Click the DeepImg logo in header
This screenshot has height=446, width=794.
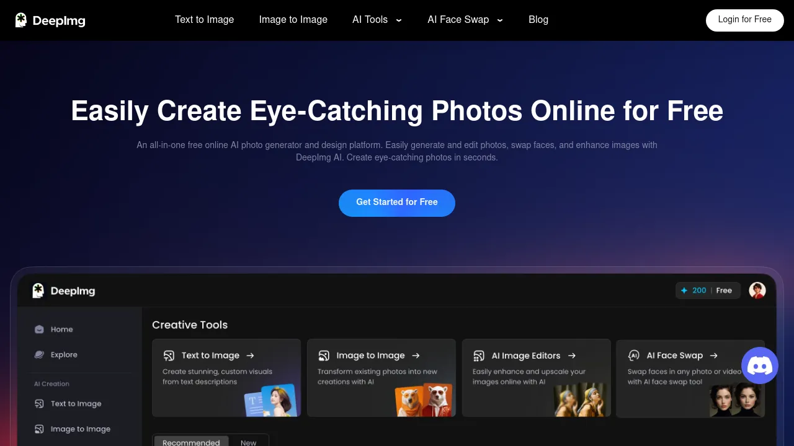pos(50,20)
